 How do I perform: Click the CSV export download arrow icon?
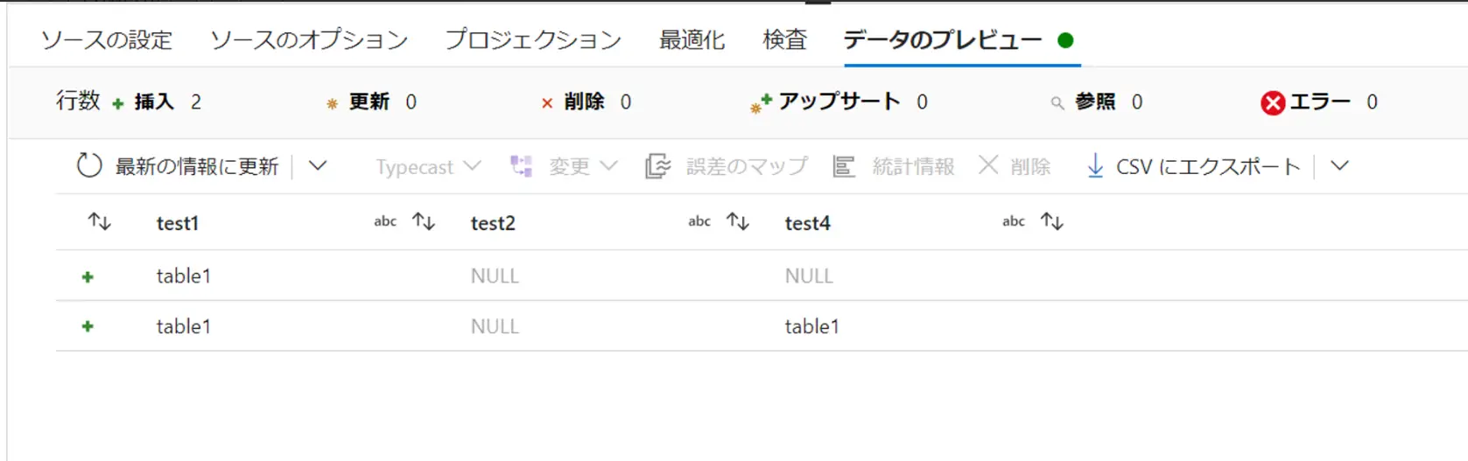pyautogui.click(x=1095, y=165)
